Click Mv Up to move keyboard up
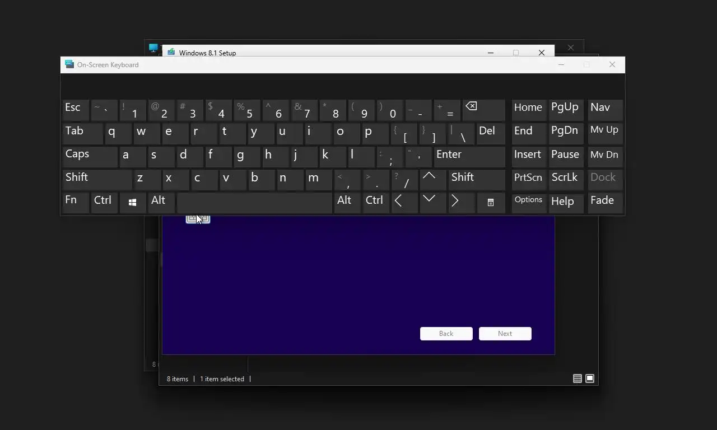 605,133
